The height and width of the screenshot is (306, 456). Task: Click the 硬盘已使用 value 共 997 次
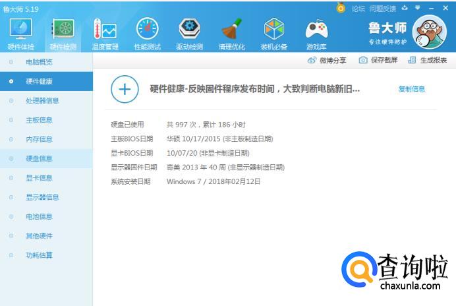206,125
